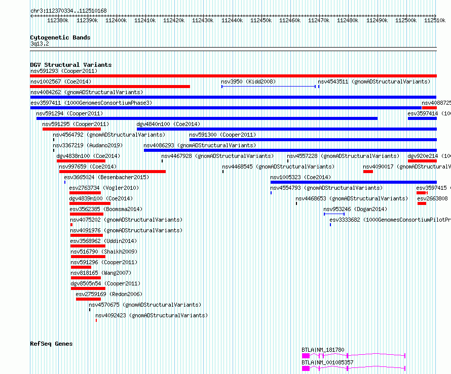Screen dimensions: 451x374
Task: Select nsv4091976 gnomAD variant label
Action: pyautogui.click(x=126, y=230)
